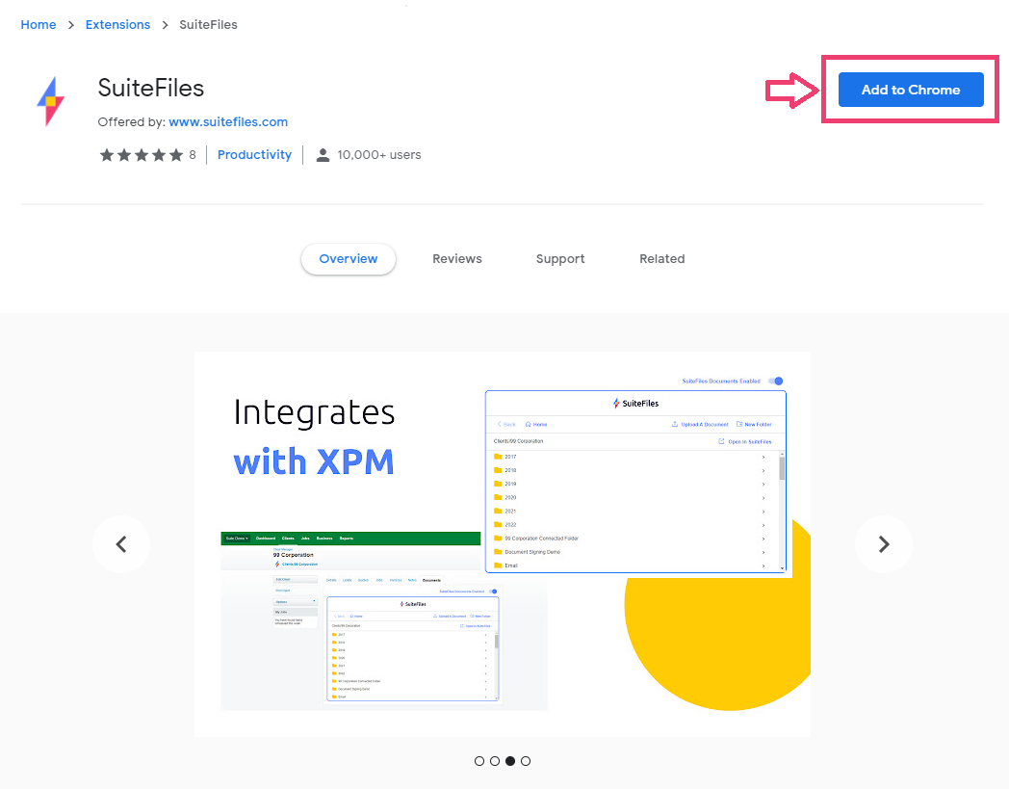The height and width of the screenshot is (789, 1009).
Task: Click the lightning bolt logo above folder list
Action: (x=616, y=403)
